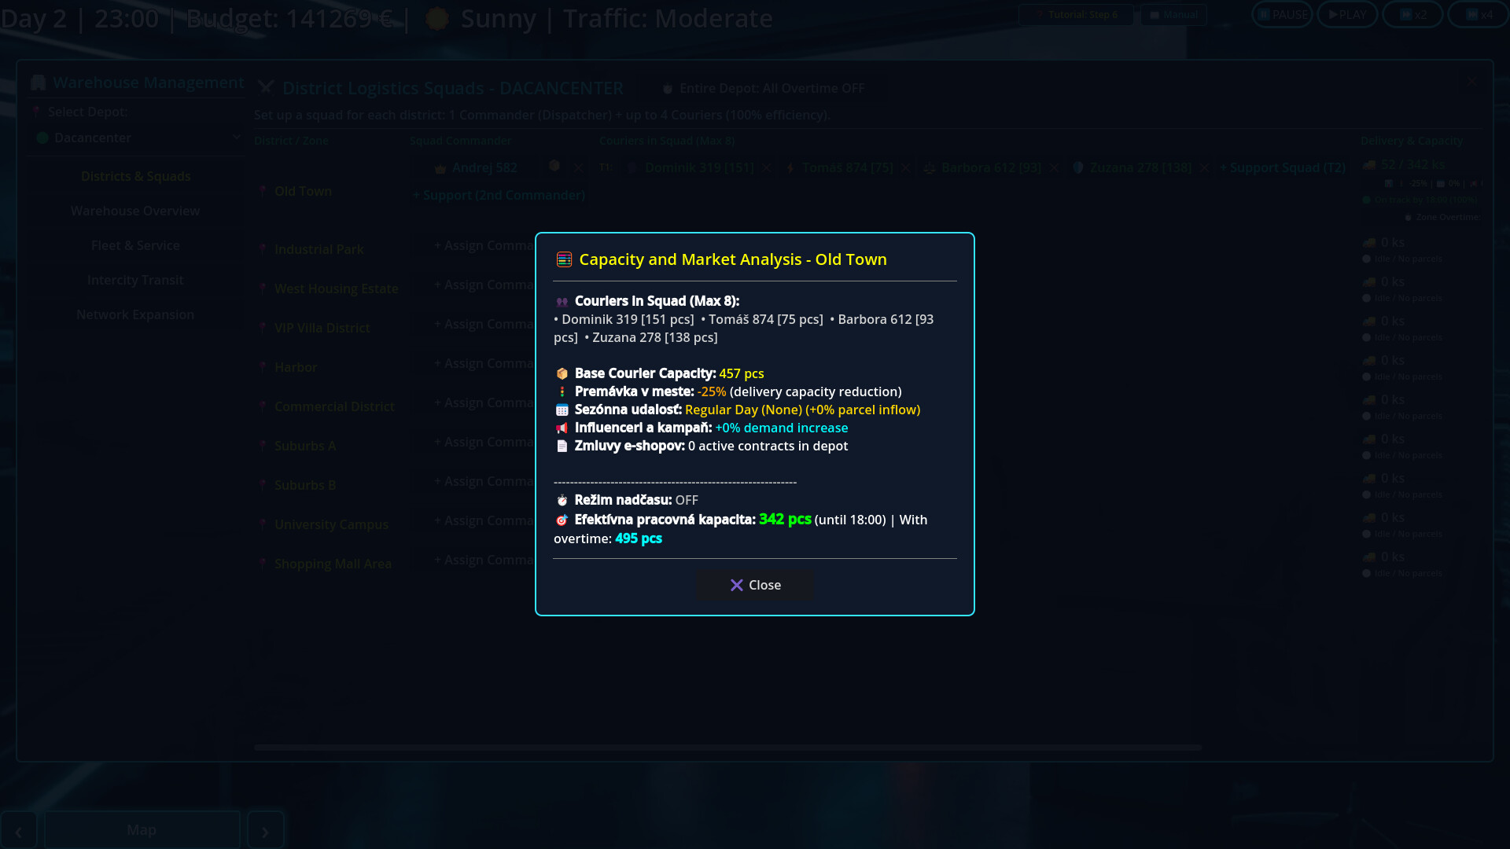Select courier Tomáš 874 [75]
Image resolution: width=1510 pixels, height=849 pixels.
(839, 168)
